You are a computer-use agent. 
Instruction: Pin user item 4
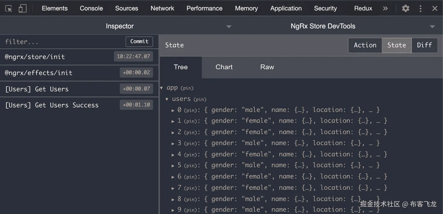[191, 155]
